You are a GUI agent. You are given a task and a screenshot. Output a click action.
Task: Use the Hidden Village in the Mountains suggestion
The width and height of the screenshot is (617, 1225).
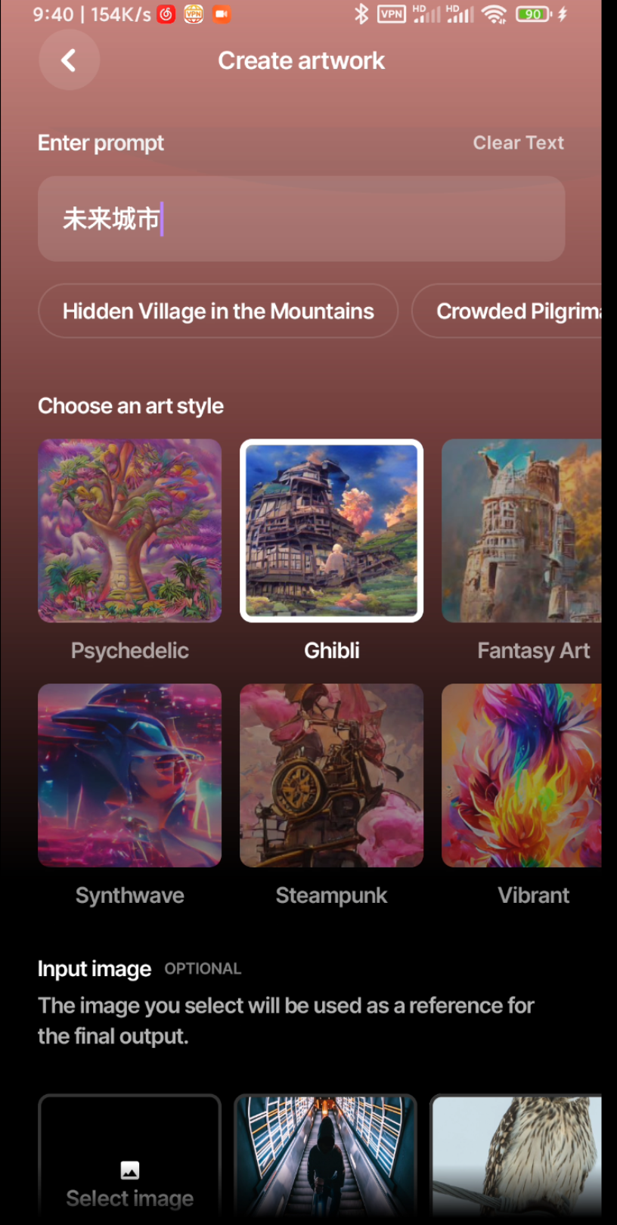point(219,311)
